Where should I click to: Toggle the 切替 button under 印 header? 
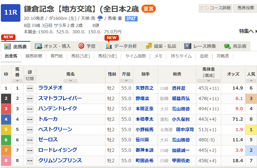point(30,79)
